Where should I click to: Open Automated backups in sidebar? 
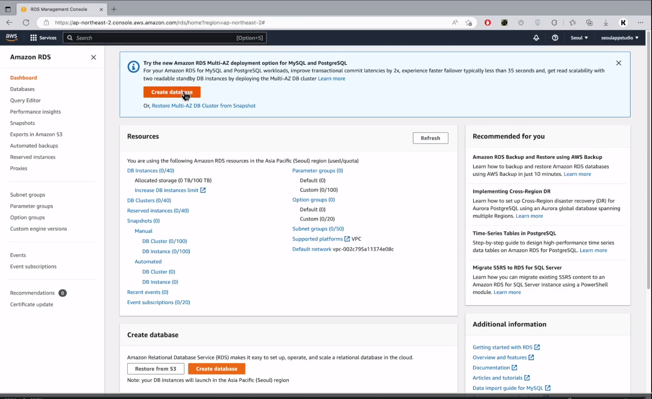pyautogui.click(x=34, y=146)
